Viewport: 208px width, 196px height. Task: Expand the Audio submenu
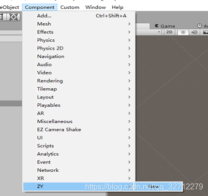pos(79,65)
